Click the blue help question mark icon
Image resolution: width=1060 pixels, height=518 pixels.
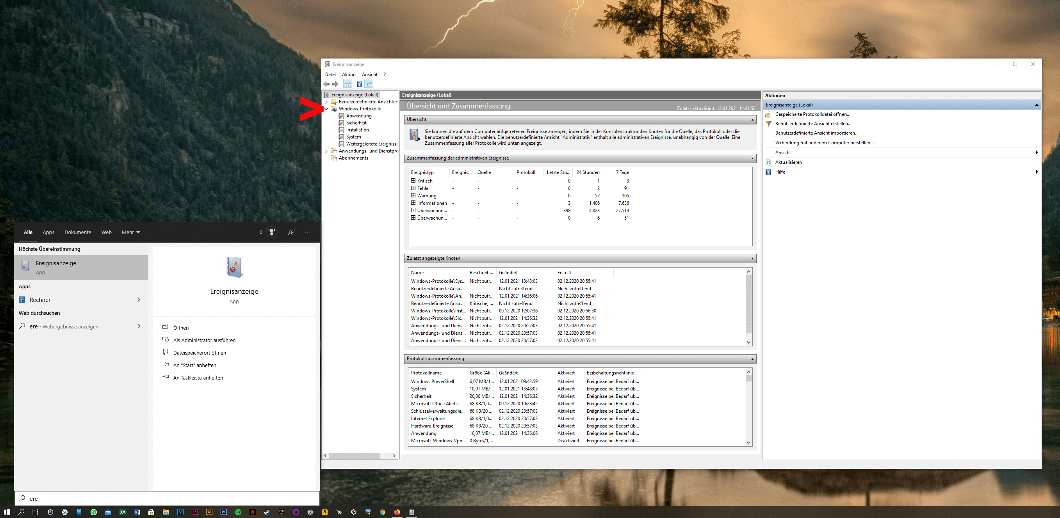click(x=359, y=84)
